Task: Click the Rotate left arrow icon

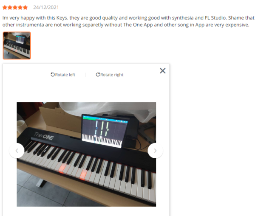Action: (53, 75)
